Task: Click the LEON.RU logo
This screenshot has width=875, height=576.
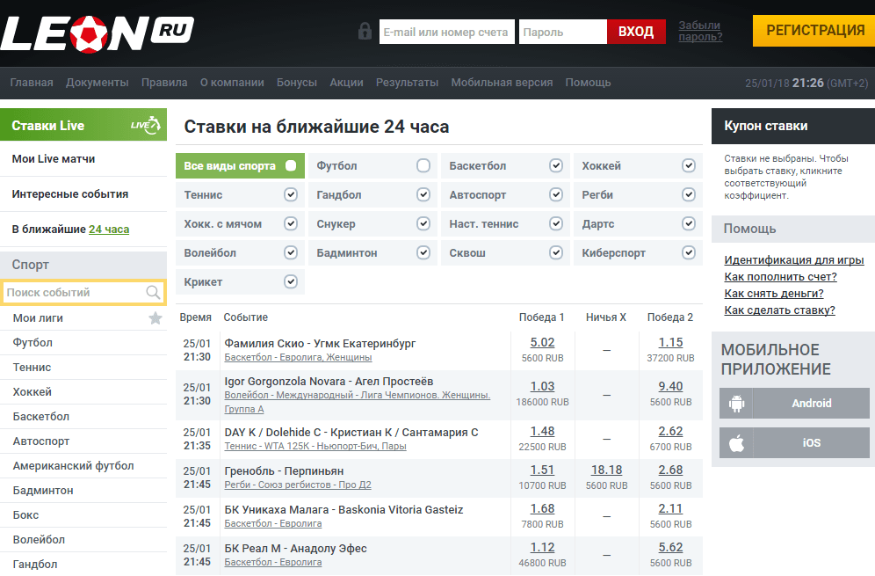Action: coord(97,32)
